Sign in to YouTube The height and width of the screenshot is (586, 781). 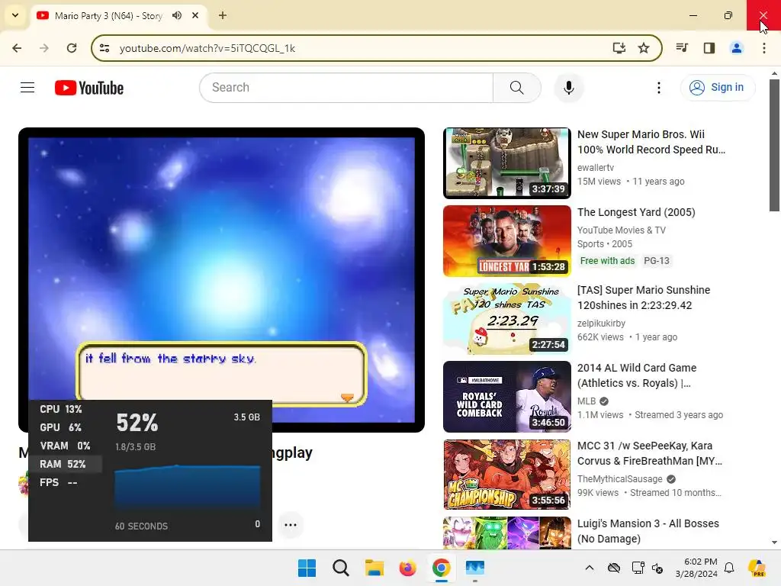click(x=717, y=88)
